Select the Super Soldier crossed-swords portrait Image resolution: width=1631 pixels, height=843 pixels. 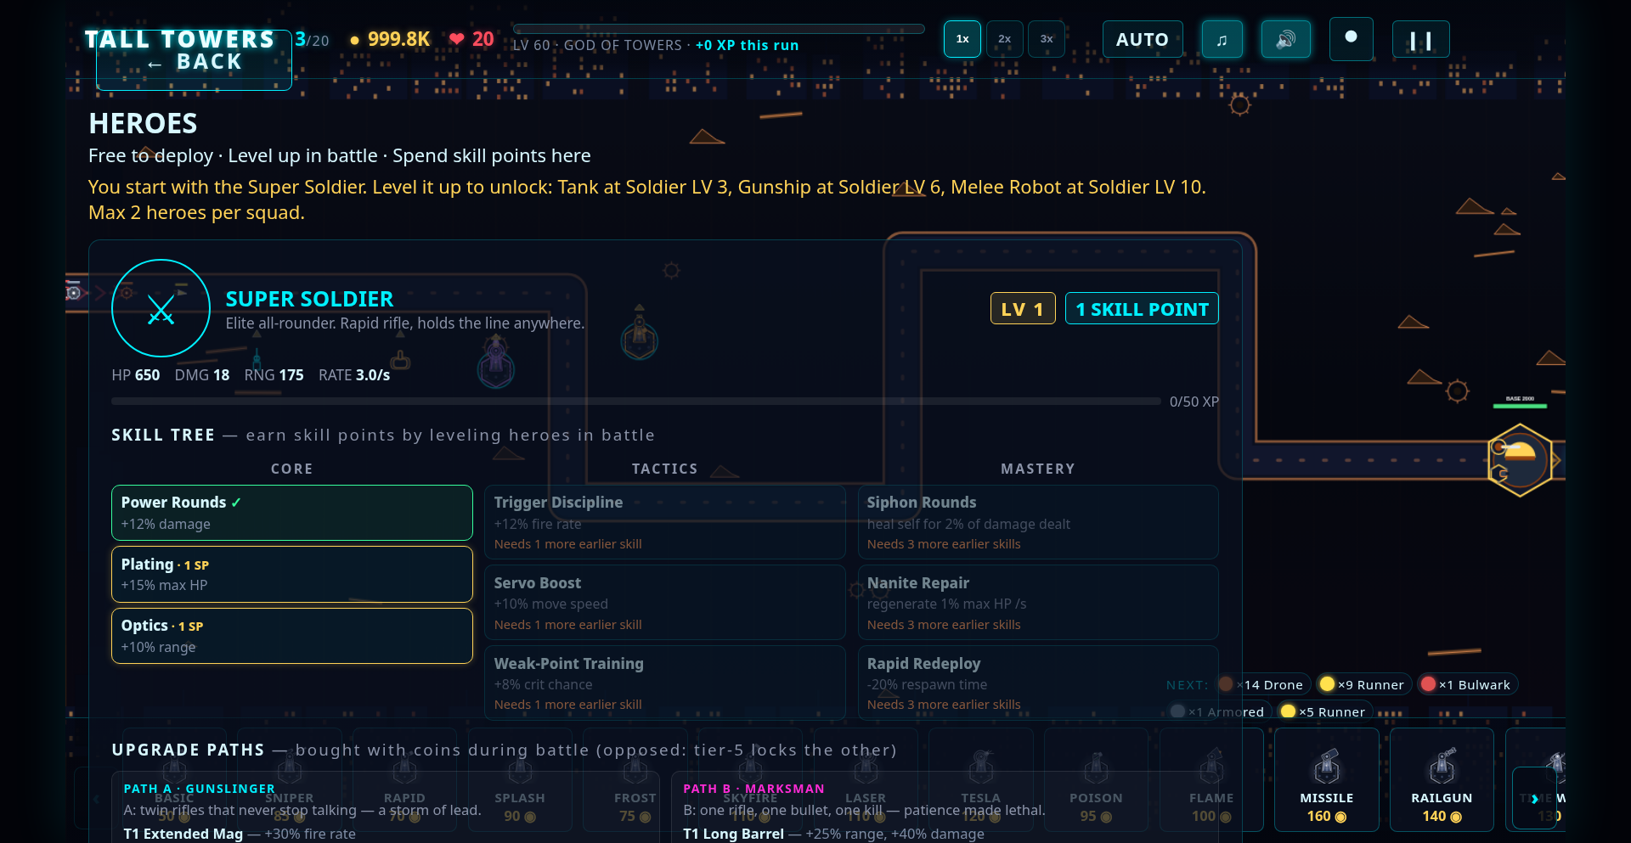[x=161, y=308]
